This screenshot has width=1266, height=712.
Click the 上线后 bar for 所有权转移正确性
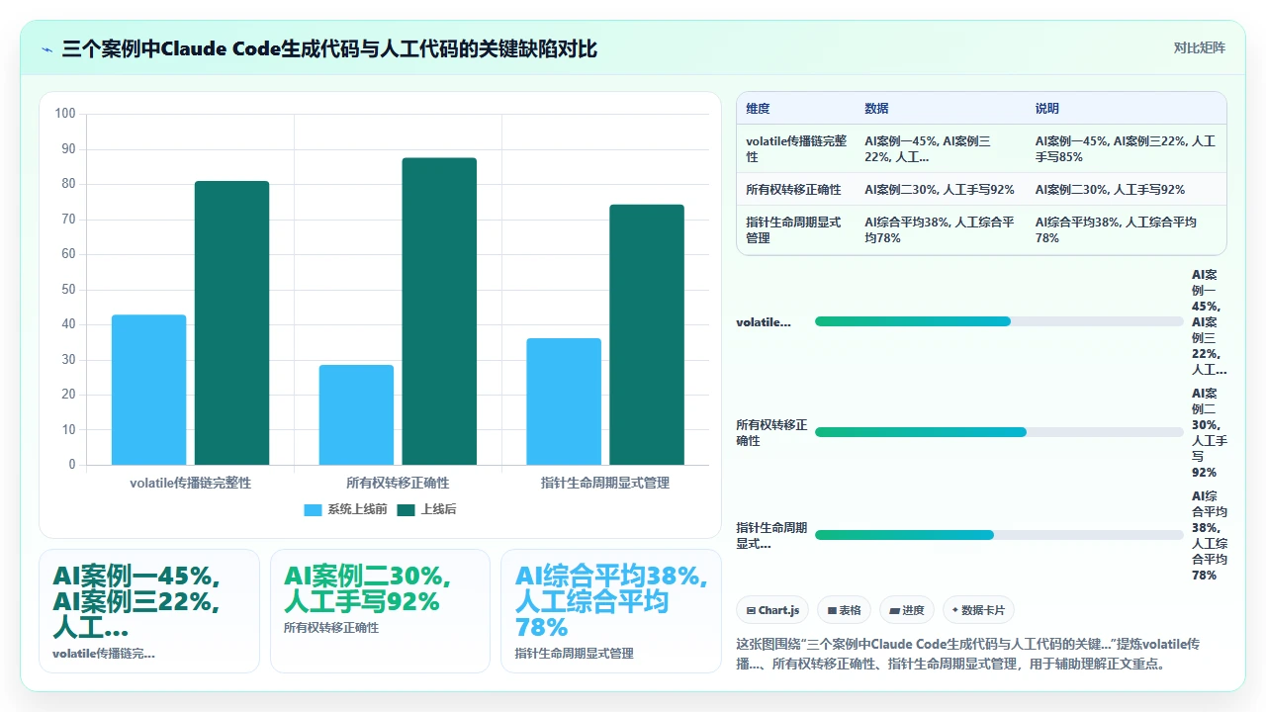(x=439, y=311)
